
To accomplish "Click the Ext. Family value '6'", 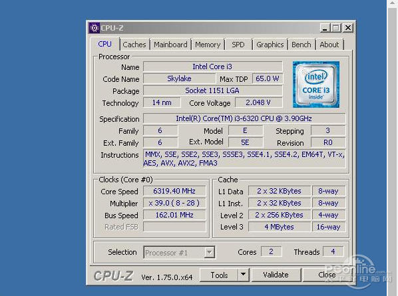I will coord(160,142).
